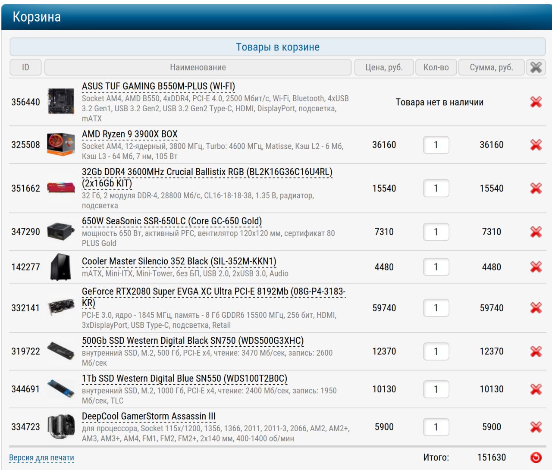552x470 pixels.
Task: Click the Наименование column header
Action: (198, 67)
